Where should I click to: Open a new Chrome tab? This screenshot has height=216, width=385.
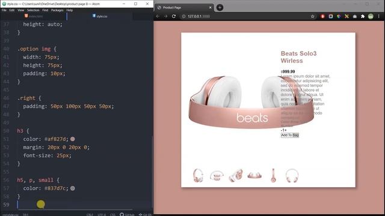click(220, 8)
